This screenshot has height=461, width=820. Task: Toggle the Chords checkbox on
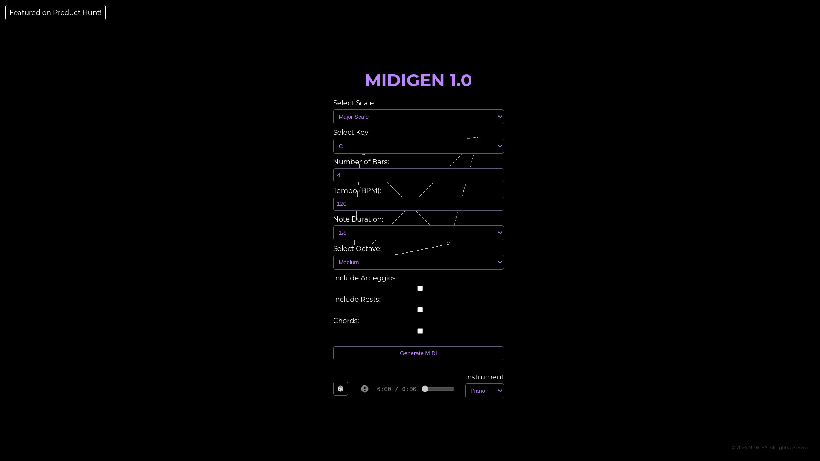(x=420, y=330)
